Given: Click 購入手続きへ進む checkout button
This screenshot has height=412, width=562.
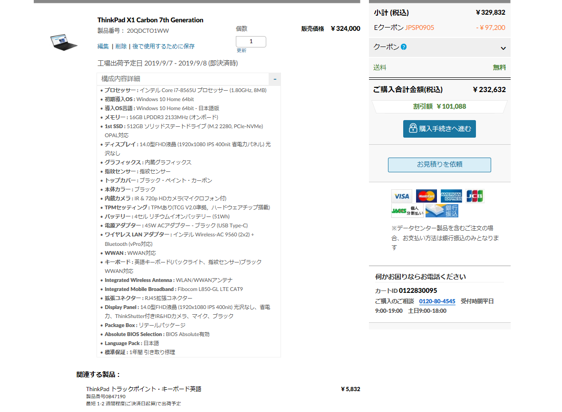Looking at the screenshot, I should coord(439,129).
